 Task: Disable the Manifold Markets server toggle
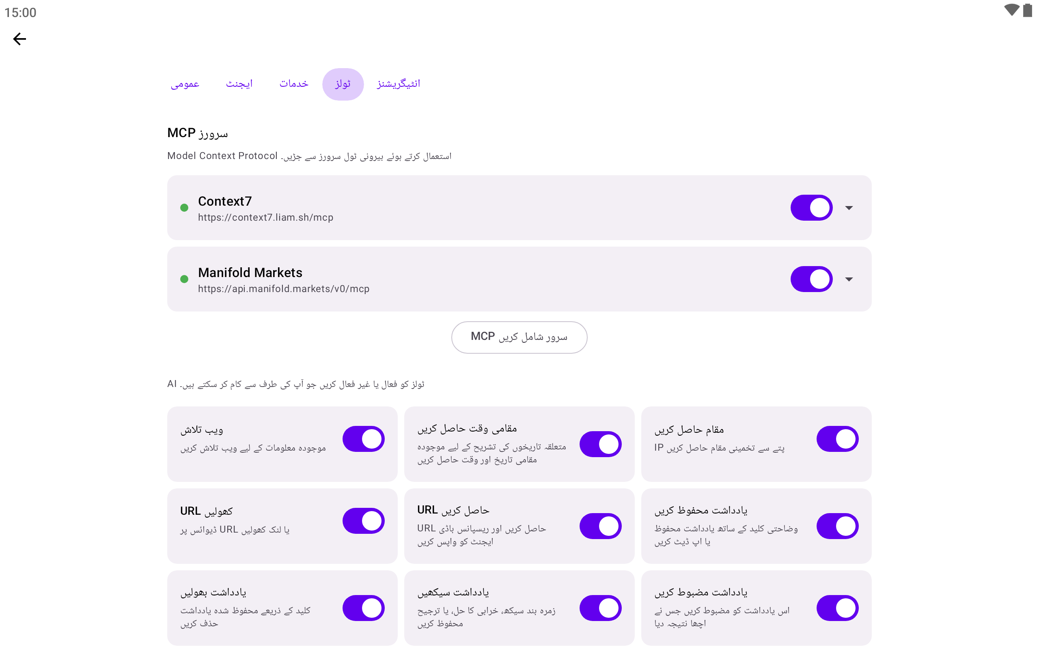tap(811, 279)
